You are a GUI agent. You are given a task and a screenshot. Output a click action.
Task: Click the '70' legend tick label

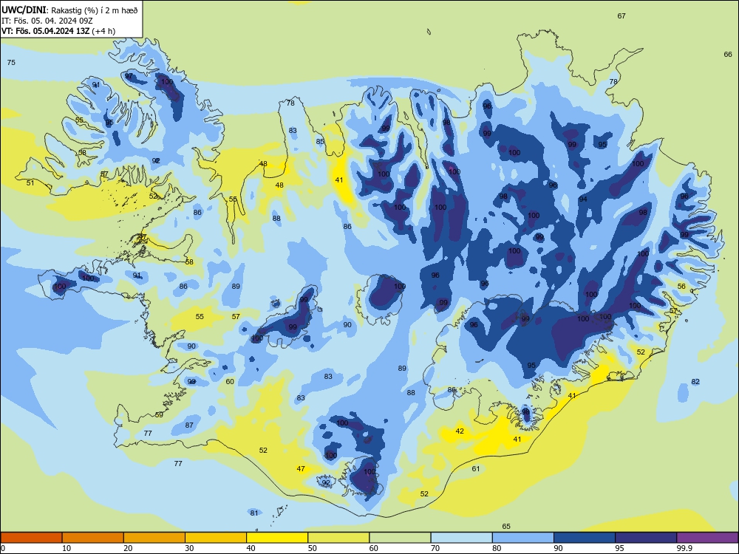pyautogui.click(x=435, y=548)
